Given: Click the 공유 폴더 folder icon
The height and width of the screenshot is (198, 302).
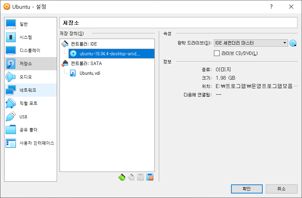Looking at the screenshot, I should pyautogui.click(x=10, y=130).
